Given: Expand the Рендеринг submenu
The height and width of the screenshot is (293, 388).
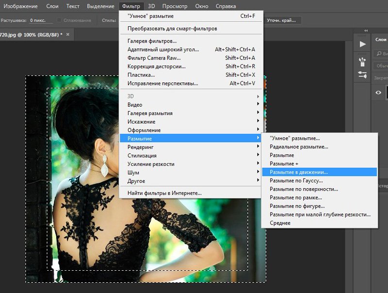Looking at the screenshot, I should tap(141, 147).
